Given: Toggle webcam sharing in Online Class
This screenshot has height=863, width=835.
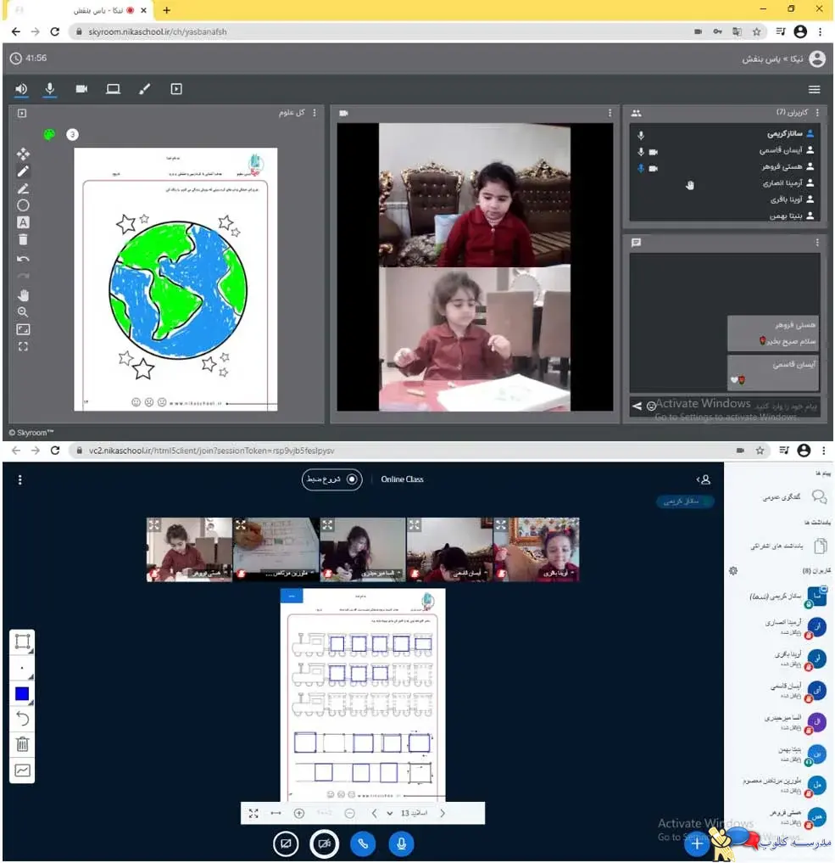Looking at the screenshot, I should coord(325,843).
